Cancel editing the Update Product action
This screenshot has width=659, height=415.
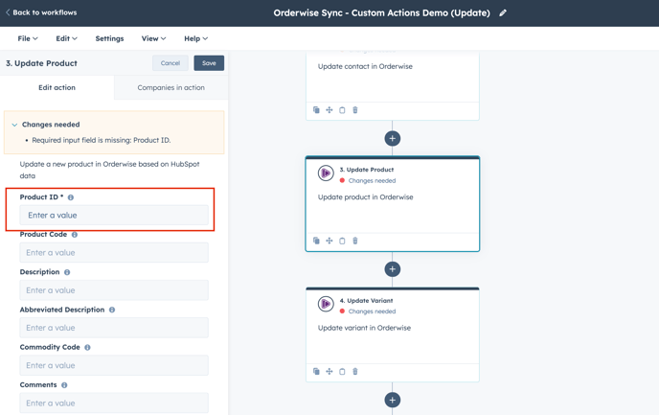[x=170, y=63]
